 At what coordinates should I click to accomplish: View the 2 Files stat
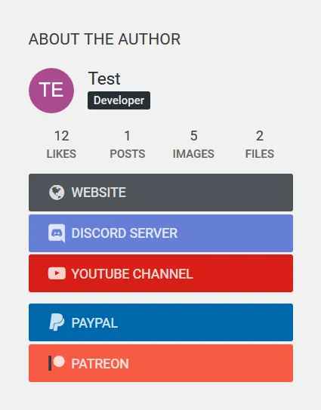click(x=260, y=144)
